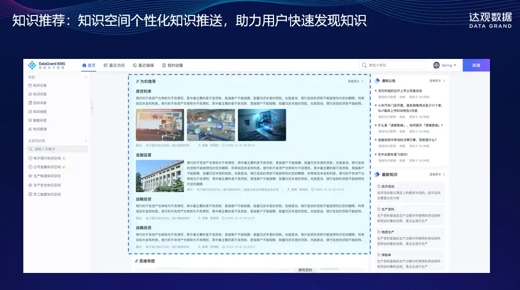
Task: Click the 百科词条 sidebar icon
Action: 30,103
